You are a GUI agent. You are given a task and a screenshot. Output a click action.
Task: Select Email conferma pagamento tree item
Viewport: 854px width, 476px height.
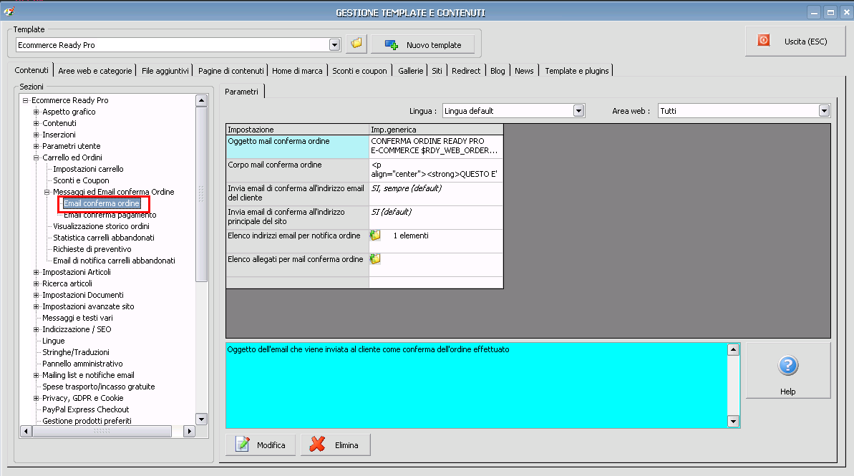[110, 215]
